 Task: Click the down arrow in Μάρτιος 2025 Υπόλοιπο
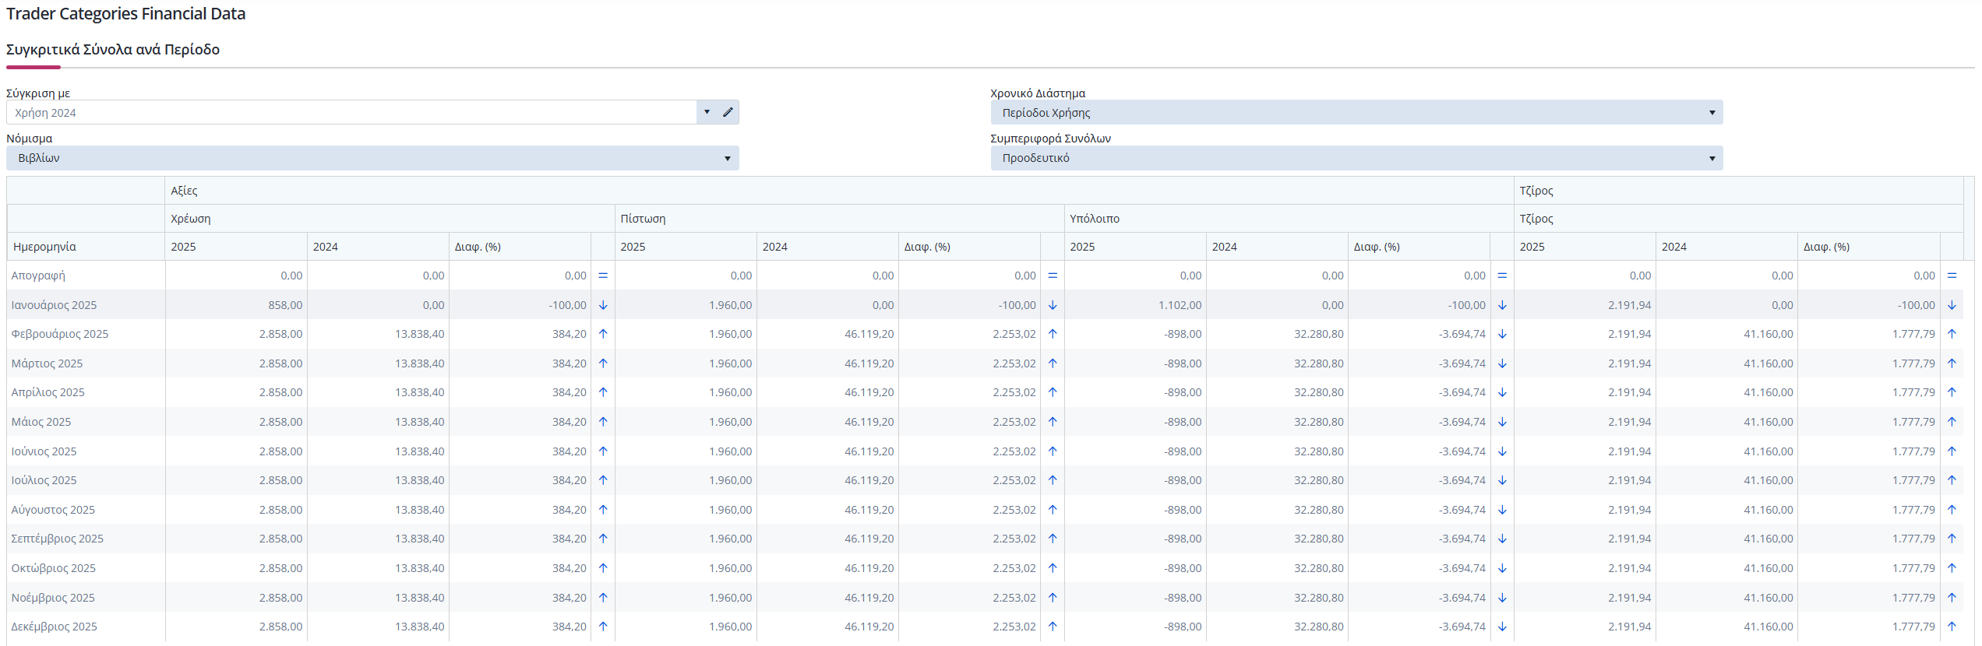tap(1502, 363)
